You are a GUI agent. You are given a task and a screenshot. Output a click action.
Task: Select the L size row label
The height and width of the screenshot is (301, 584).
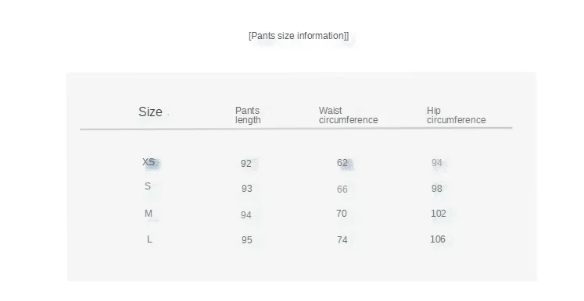point(149,239)
